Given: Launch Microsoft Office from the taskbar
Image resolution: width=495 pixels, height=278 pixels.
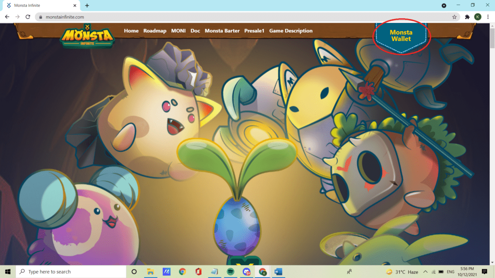Looking at the screenshot, I should point(198,272).
